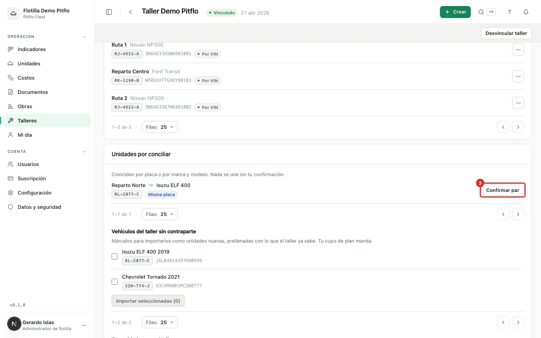Open Suscripción in the sidebar
The image size is (541, 338).
(x=47, y=178)
